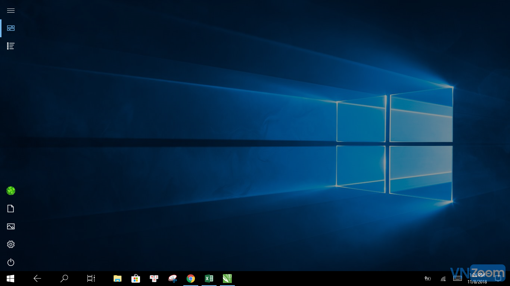Show the pinned tiles view
Viewport: 510px width, 286px height.
(x=11, y=28)
